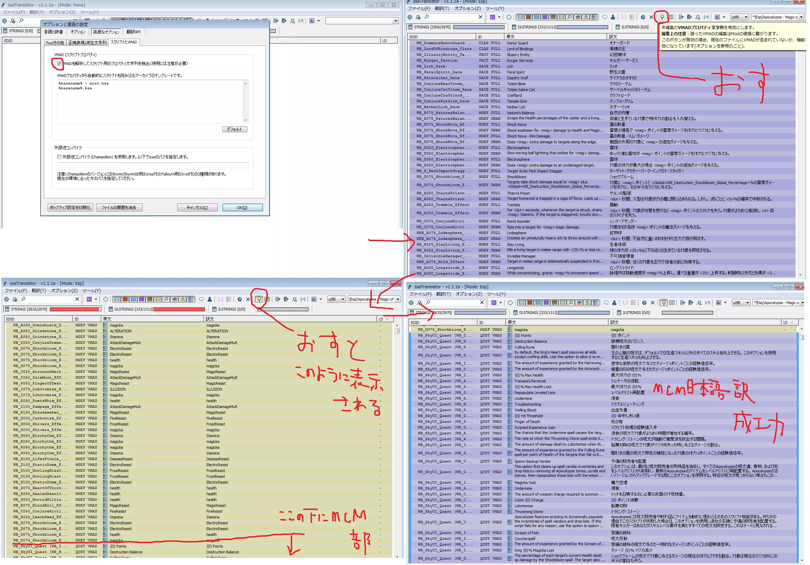Click multicolor list filter icon in bottom-right window

click(x=554, y=303)
